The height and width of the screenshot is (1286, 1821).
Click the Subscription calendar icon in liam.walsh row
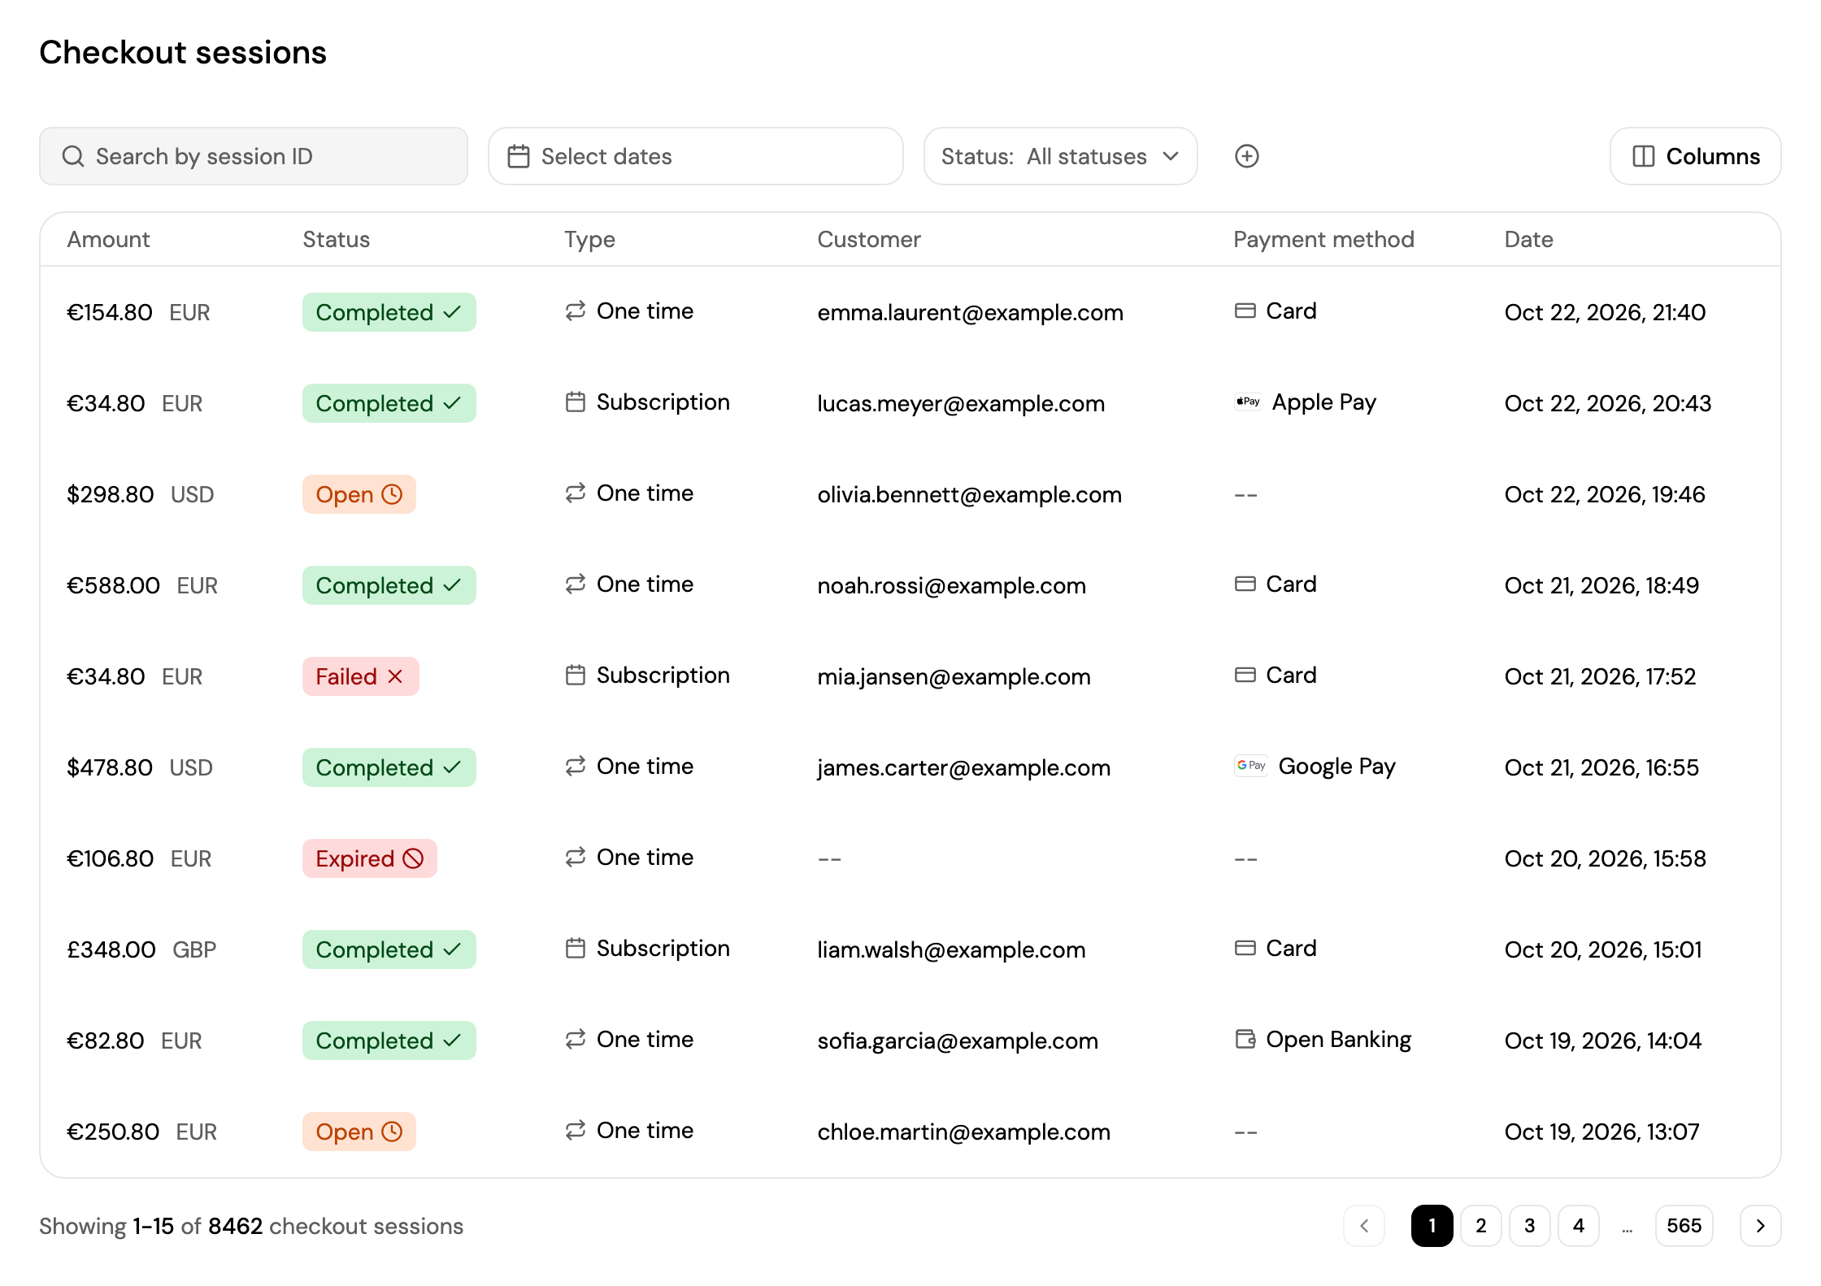click(576, 948)
